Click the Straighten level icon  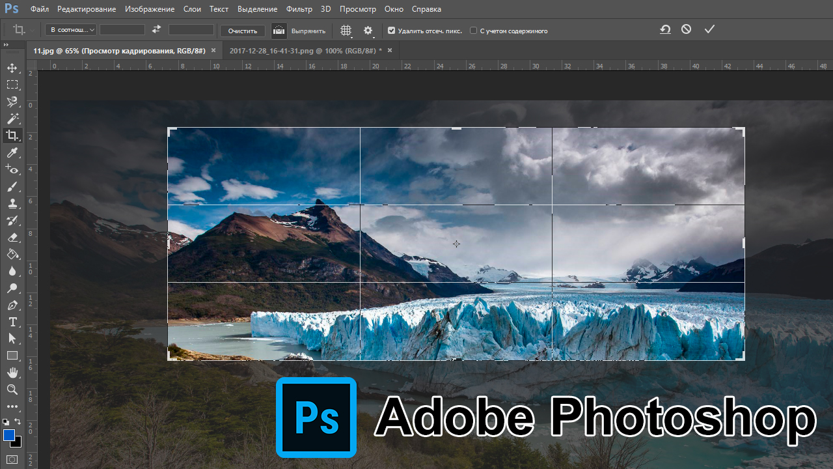(279, 30)
